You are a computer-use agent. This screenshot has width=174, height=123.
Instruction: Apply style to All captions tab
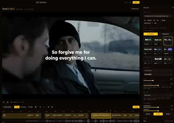[151, 34]
